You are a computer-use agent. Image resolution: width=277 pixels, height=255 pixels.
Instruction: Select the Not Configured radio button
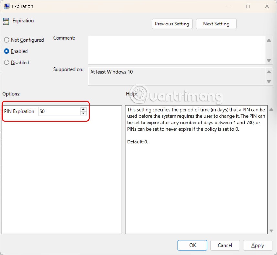point(6,40)
